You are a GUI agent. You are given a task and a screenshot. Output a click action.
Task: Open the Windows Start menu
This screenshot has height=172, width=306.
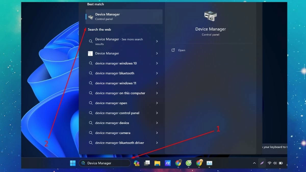73,163
